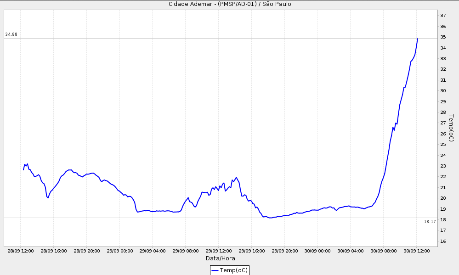Click the chart title Cidade Ademar

click(x=230, y=4)
